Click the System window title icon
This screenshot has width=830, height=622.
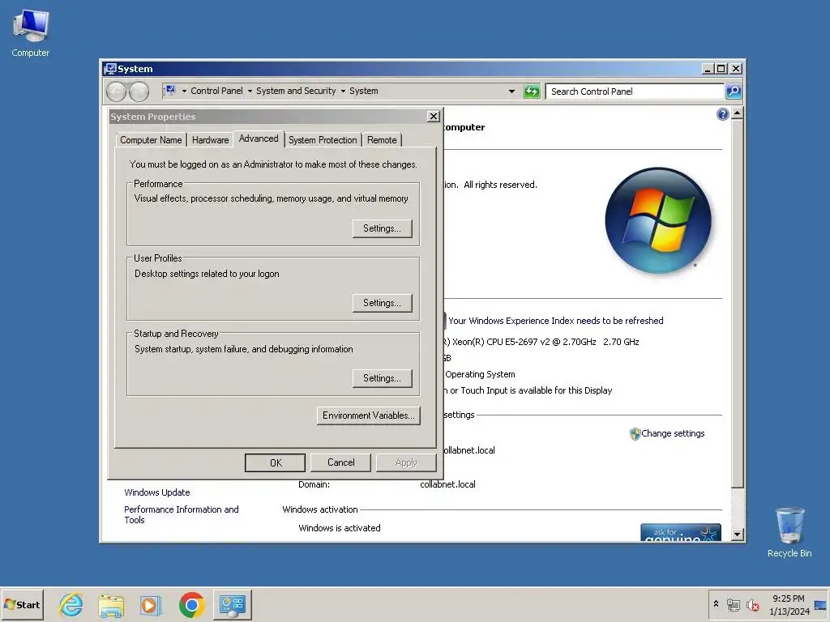pyautogui.click(x=110, y=69)
